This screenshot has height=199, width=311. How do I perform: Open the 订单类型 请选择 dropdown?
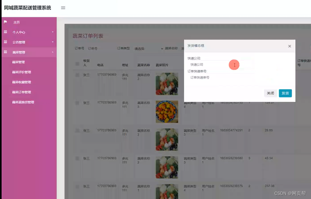pos(148,48)
